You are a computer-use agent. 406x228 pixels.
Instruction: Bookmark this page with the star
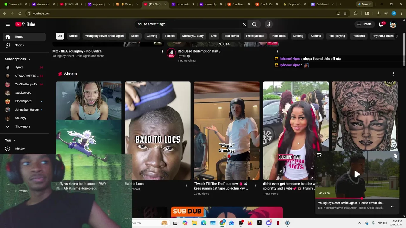[x=345, y=13]
